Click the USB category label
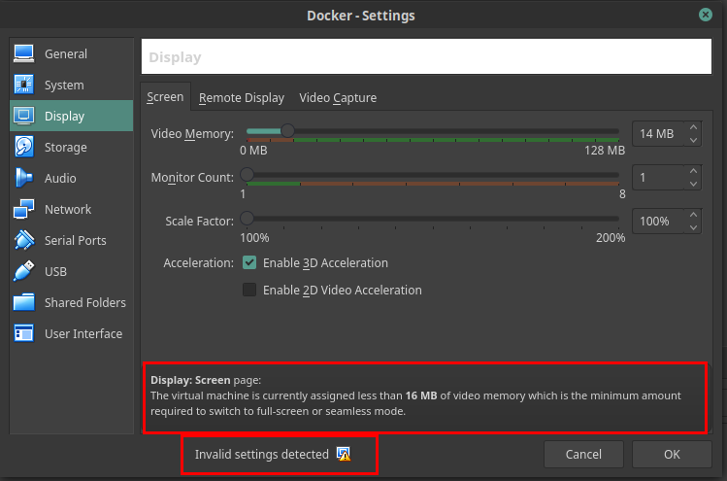Screen dimensions: 727x481 [55, 272]
